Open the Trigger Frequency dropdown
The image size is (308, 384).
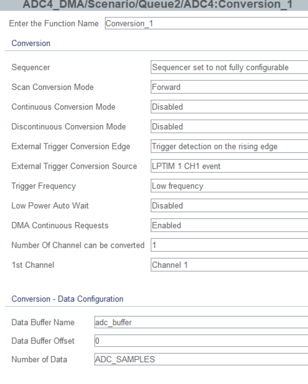229,186
